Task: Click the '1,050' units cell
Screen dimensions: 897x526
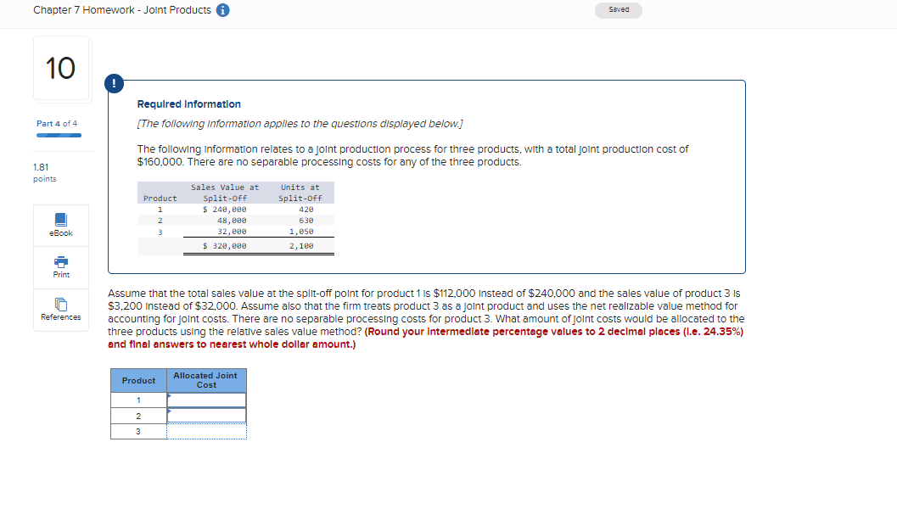Action: click(x=301, y=232)
